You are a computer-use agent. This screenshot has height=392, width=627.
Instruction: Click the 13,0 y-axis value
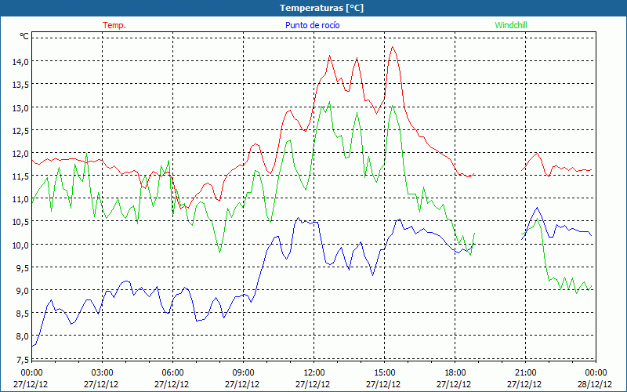click(21, 108)
